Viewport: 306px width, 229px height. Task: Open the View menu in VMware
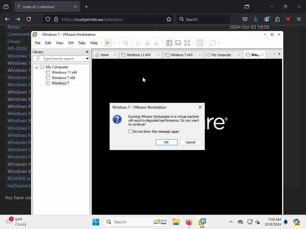coord(59,43)
